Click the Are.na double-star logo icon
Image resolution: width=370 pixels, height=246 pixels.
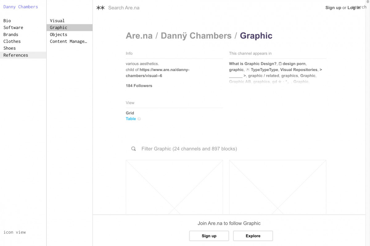101,8
